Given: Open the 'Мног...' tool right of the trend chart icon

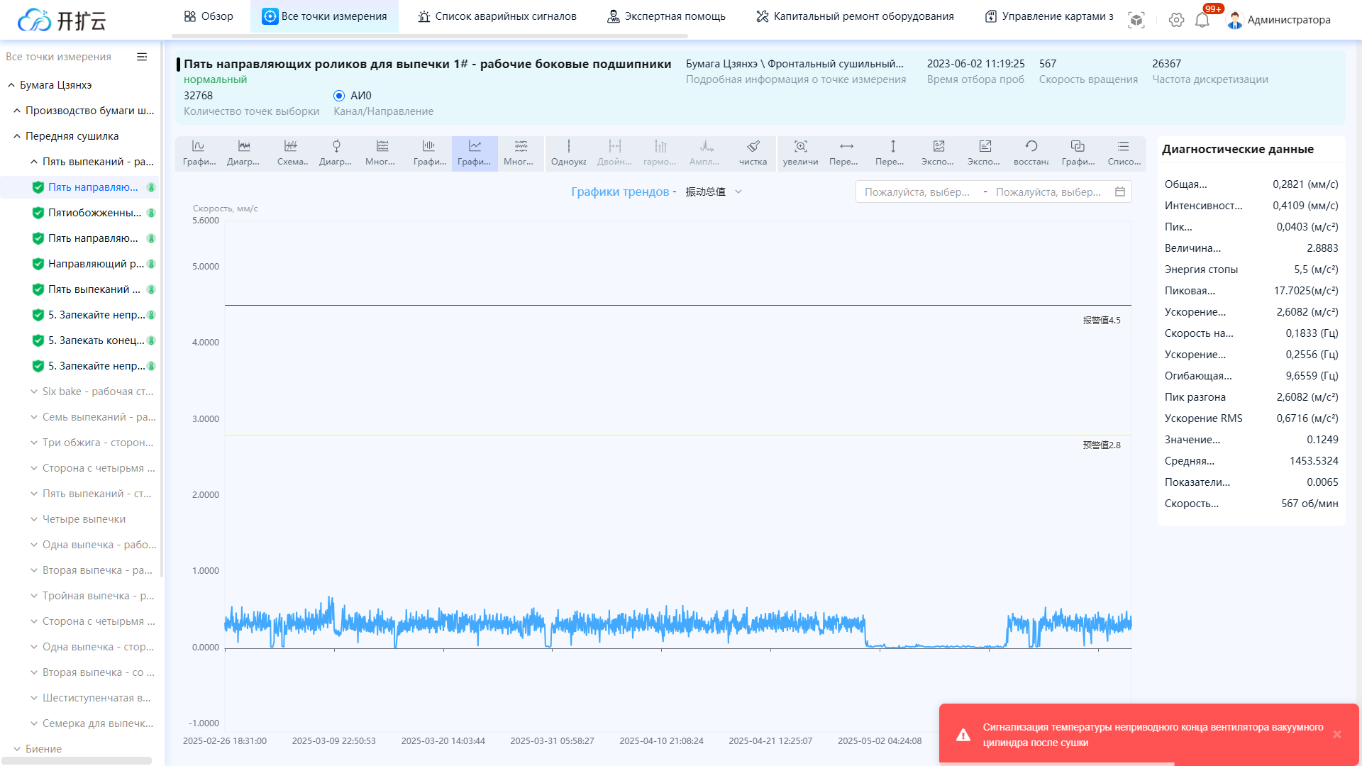Looking at the screenshot, I should click(521, 153).
